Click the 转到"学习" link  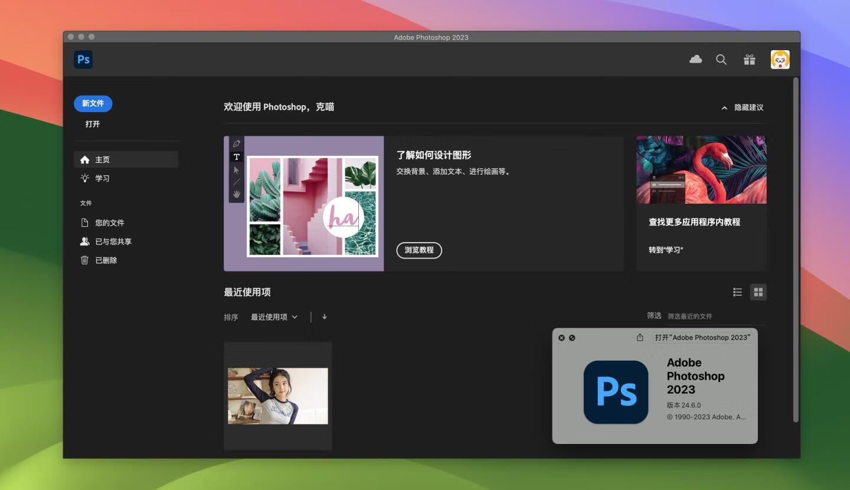(x=666, y=250)
